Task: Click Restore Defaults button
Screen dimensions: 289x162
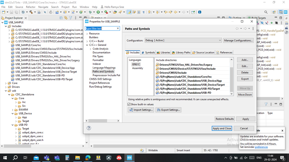Action: 225,119
